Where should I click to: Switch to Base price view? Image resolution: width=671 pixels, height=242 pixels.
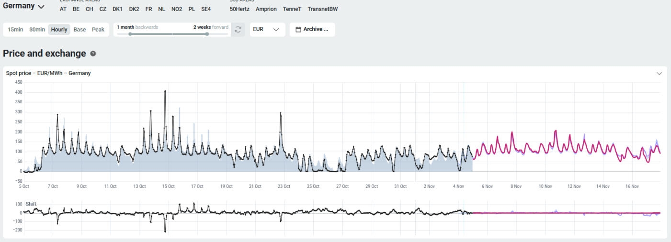click(x=80, y=30)
